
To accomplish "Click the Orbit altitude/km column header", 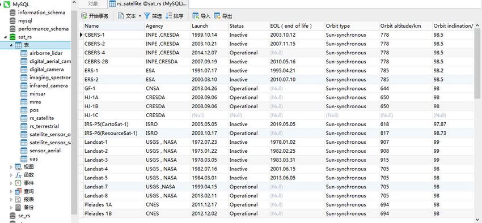I will [x=406, y=26].
